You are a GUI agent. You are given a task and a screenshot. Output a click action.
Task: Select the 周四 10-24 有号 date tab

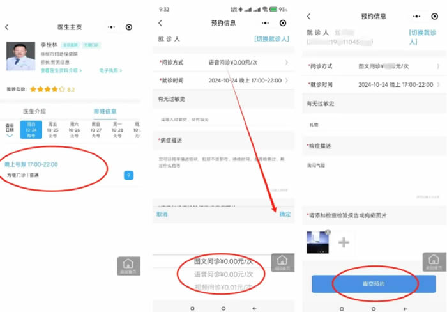[31, 130]
